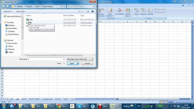Click Remove Duplicates in Excel ribbon
The height and width of the screenshot is (109, 194).
(101, 12)
